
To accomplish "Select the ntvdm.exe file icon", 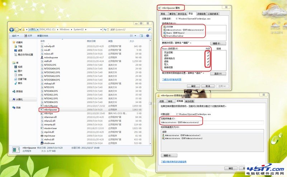I will pyautogui.click(x=42, y=143).
